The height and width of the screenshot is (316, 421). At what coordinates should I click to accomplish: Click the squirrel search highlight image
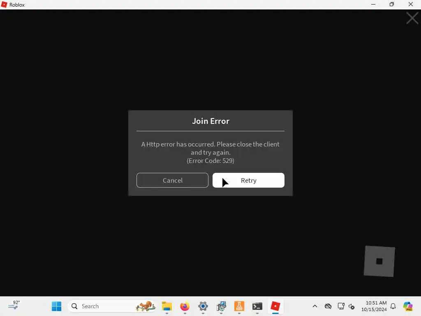145,306
